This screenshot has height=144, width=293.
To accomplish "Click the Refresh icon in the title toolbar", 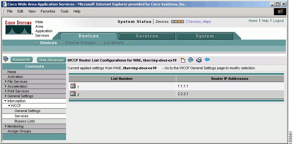I will tap(190, 60).
